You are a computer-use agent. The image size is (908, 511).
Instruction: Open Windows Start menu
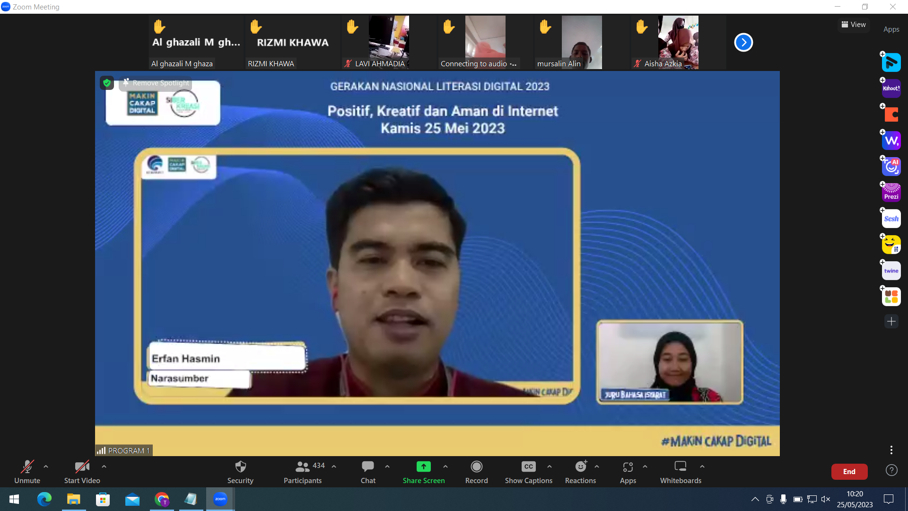tap(14, 499)
